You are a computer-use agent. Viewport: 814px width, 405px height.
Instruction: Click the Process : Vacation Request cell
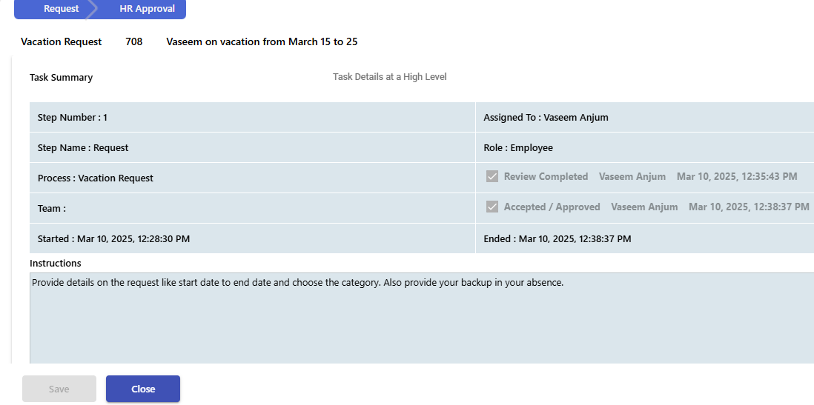(252, 178)
